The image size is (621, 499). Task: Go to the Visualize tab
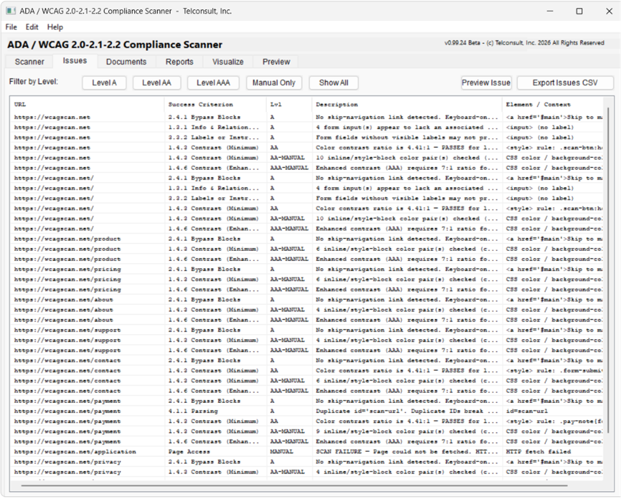(x=228, y=62)
